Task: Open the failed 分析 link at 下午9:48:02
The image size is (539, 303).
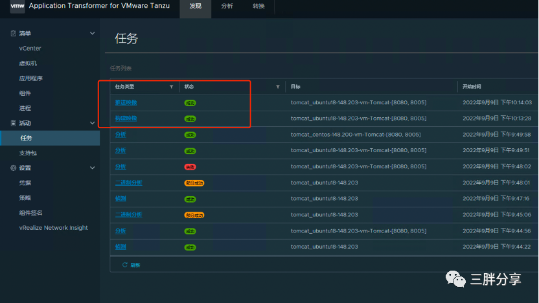Action: pyautogui.click(x=120, y=166)
